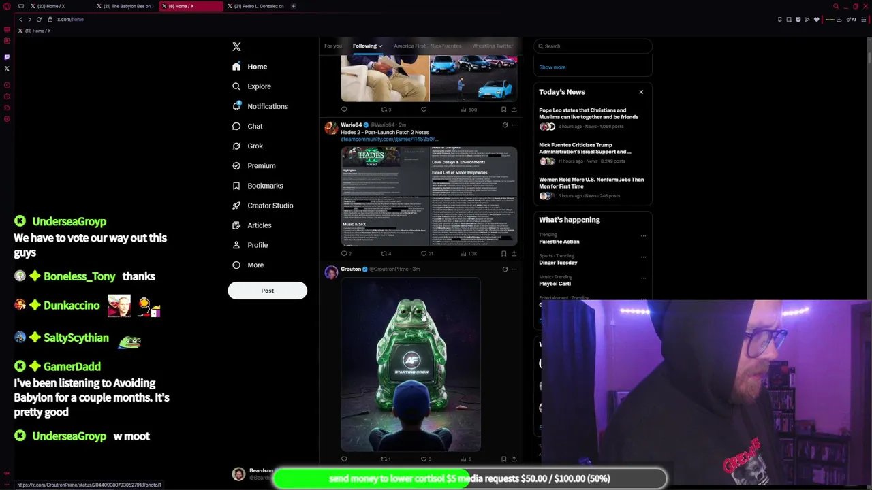Click the X logo above the navigation
The width and height of the screenshot is (872, 490).
(x=236, y=47)
